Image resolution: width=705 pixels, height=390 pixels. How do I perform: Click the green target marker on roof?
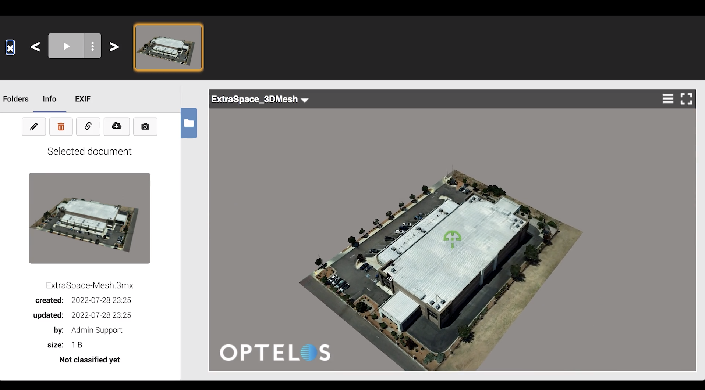(452, 239)
